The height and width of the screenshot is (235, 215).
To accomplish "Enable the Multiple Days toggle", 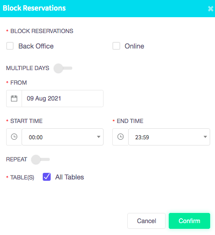I will [63, 68].
